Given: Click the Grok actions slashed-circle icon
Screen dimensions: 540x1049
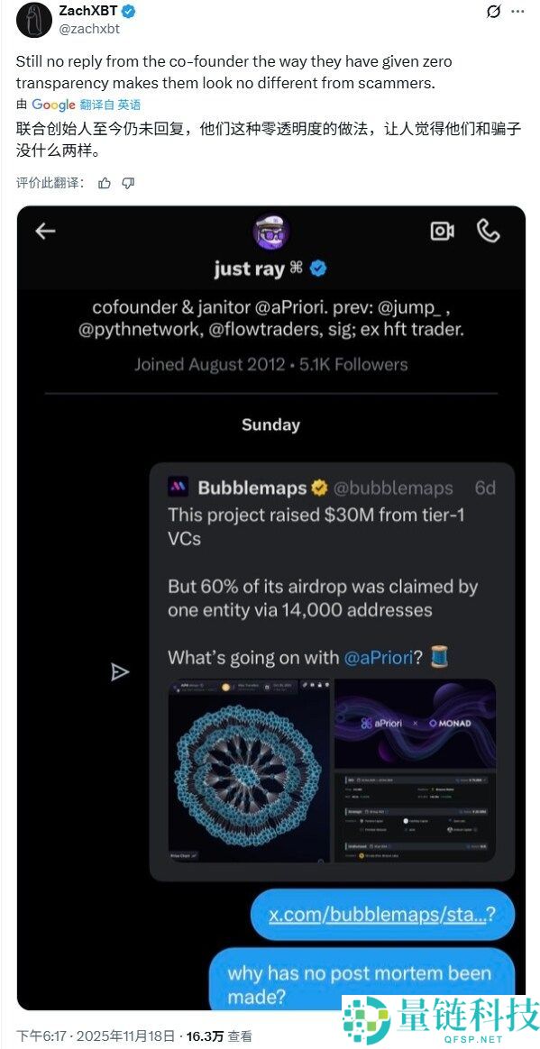Looking at the screenshot, I should (x=493, y=11).
